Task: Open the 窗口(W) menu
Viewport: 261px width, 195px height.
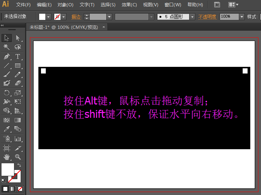Action: pos(173,5)
